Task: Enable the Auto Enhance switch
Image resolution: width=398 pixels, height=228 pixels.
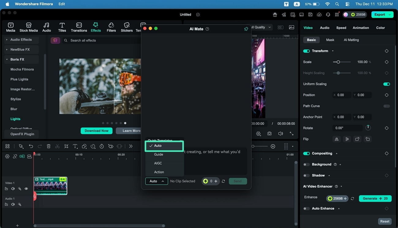Action: point(306,208)
